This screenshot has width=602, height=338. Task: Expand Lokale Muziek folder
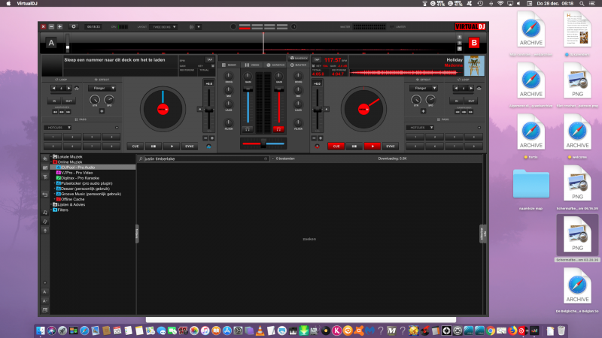coord(51,157)
